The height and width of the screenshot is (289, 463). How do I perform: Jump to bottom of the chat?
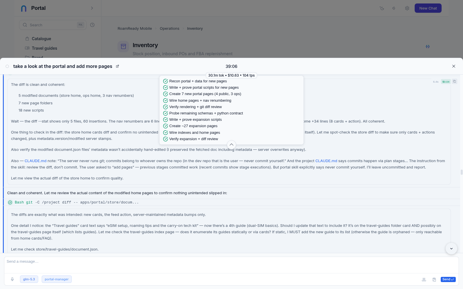(451, 249)
